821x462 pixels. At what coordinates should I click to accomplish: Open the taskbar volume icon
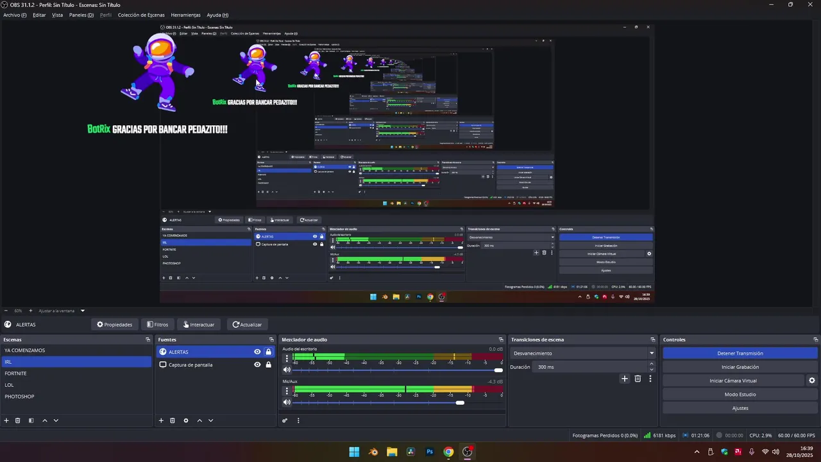point(776,452)
